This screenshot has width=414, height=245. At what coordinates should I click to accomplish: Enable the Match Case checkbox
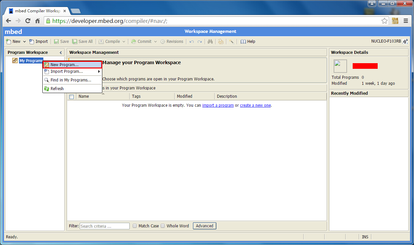[x=135, y=226]
